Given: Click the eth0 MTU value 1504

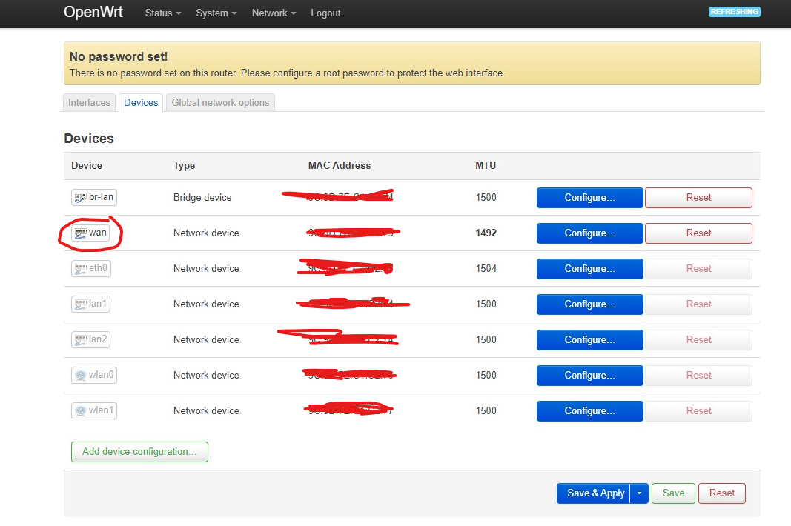Looking at the screenshot, I should coord(486,269).
